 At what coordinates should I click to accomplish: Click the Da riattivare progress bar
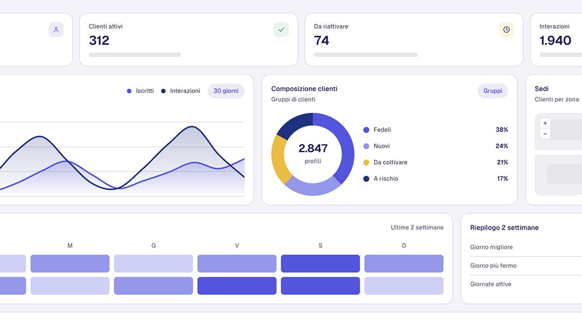(365, 55)
